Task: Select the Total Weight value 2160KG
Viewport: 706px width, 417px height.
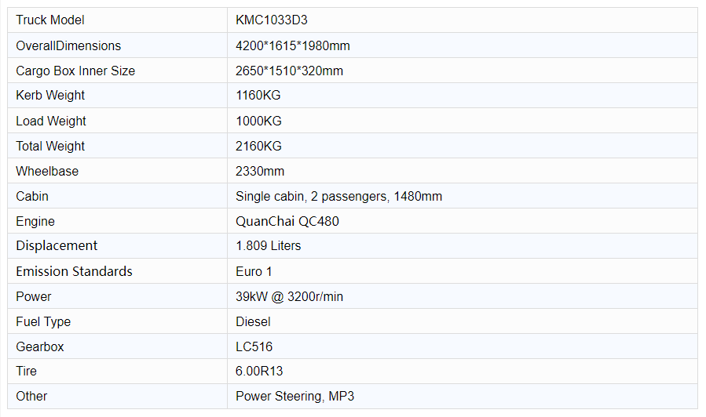Action: [258, 146]
